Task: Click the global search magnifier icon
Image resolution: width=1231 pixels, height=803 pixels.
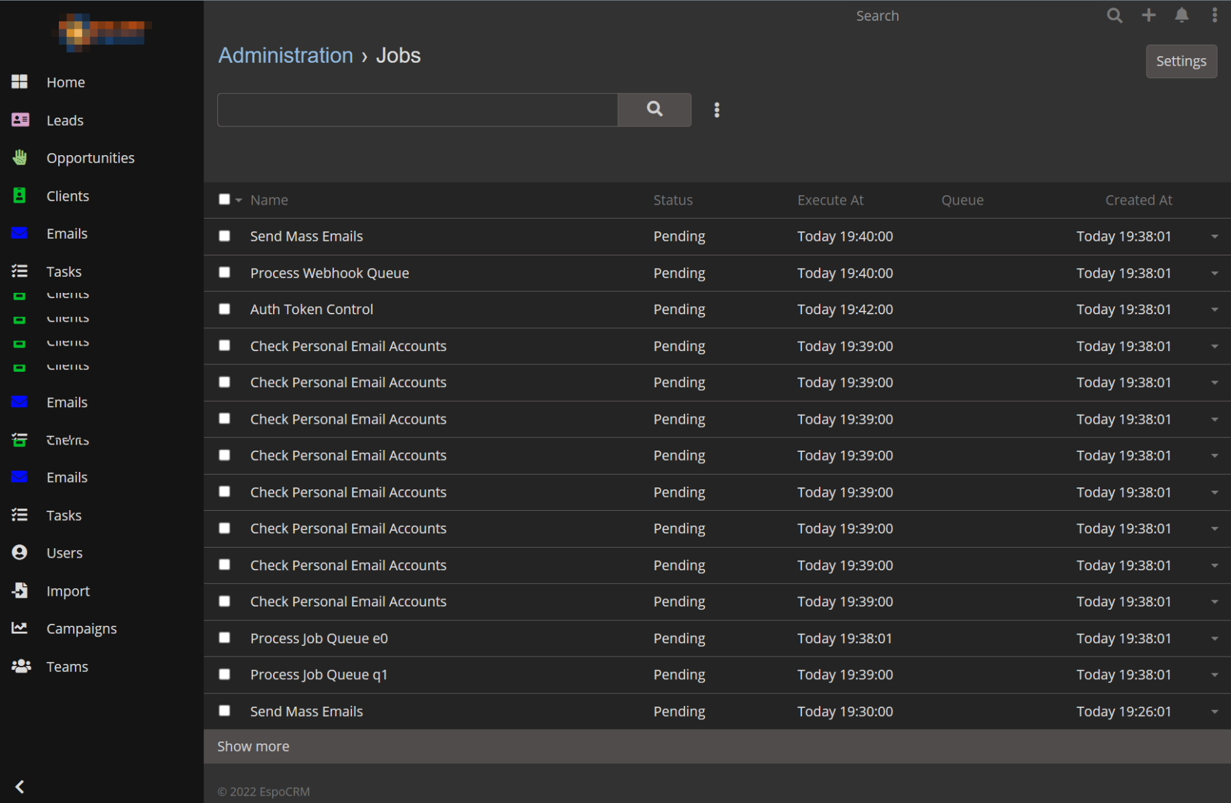Action: pos(1114,15)
